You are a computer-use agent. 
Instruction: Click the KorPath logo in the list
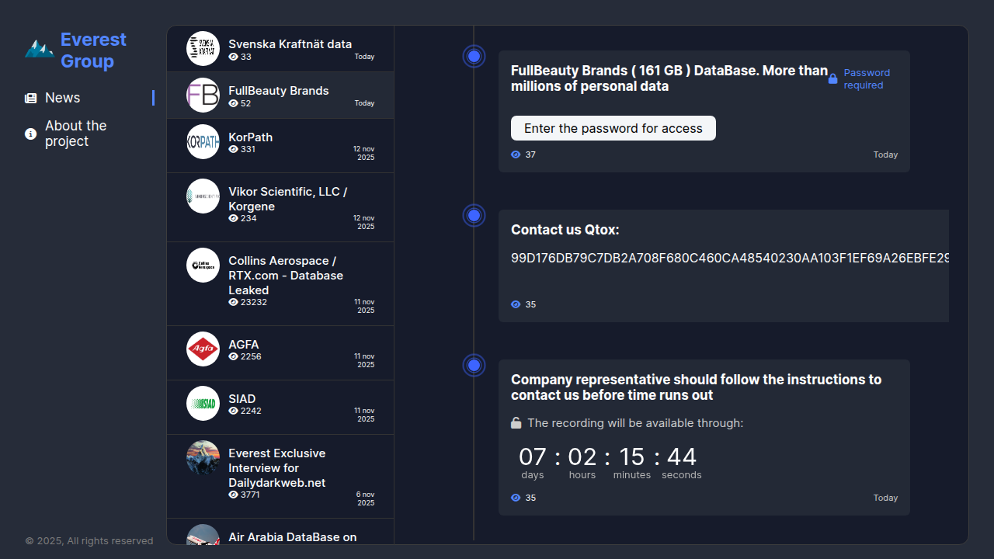click(203, 141)
